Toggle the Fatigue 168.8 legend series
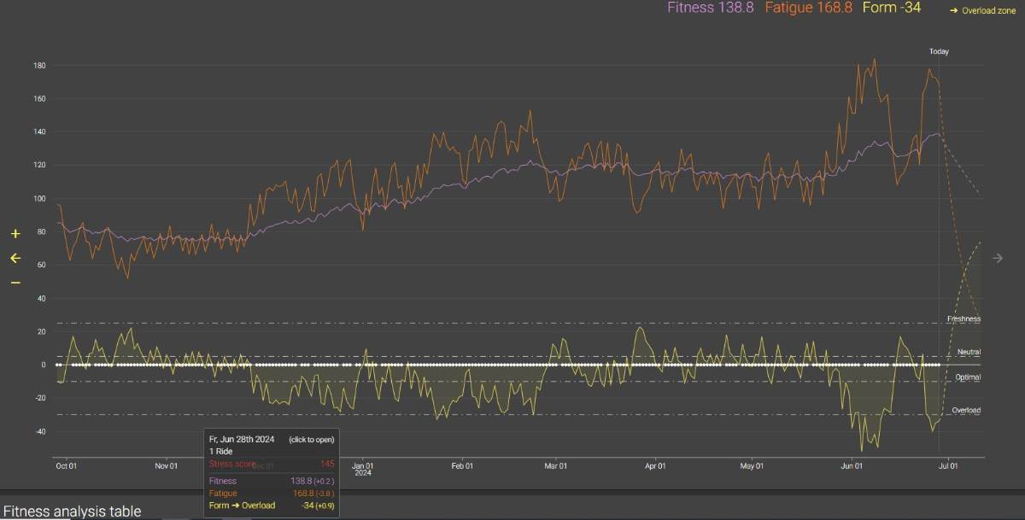Image resolution: width=1025 pixels, height=520 pixels. tap(808, 9)
